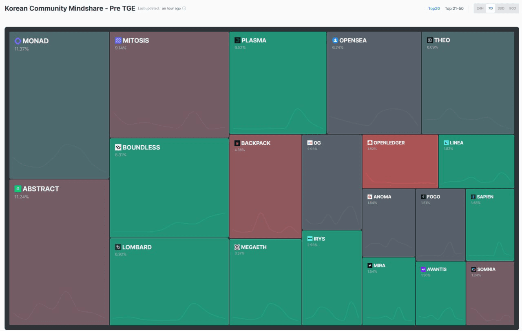Click the SAPIEN title text
This screenshot has width=522, height=331.
tap(485, 197)
